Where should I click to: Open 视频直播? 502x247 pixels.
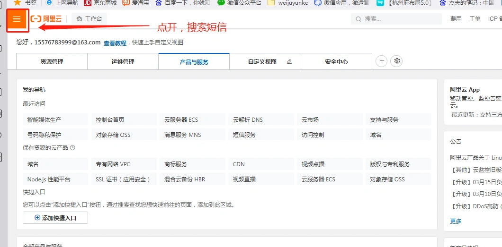click(261, 179)
